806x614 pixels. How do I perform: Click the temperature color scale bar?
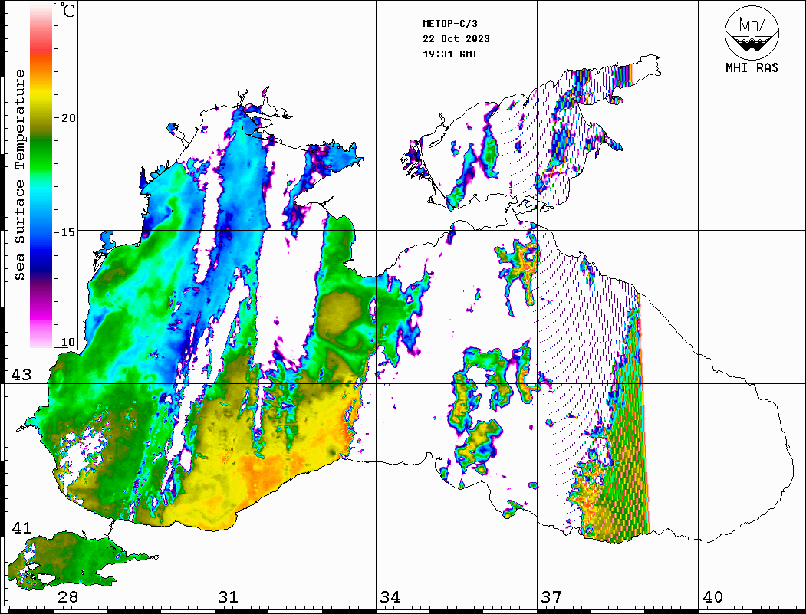(41, 176)
